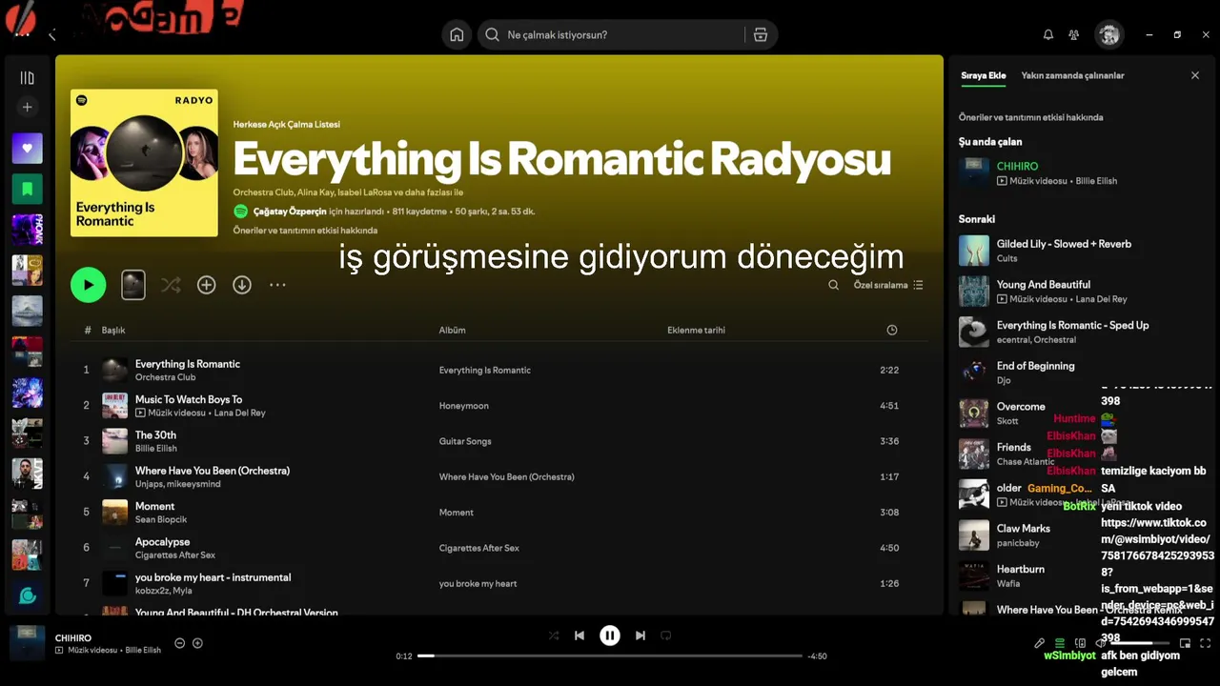Image resolution: width=1220 pixels, height=686 pixels.
Task: Toggle the preview cover thumbnail beside play button
Action: pyautogui.click(x=133, y=285)
